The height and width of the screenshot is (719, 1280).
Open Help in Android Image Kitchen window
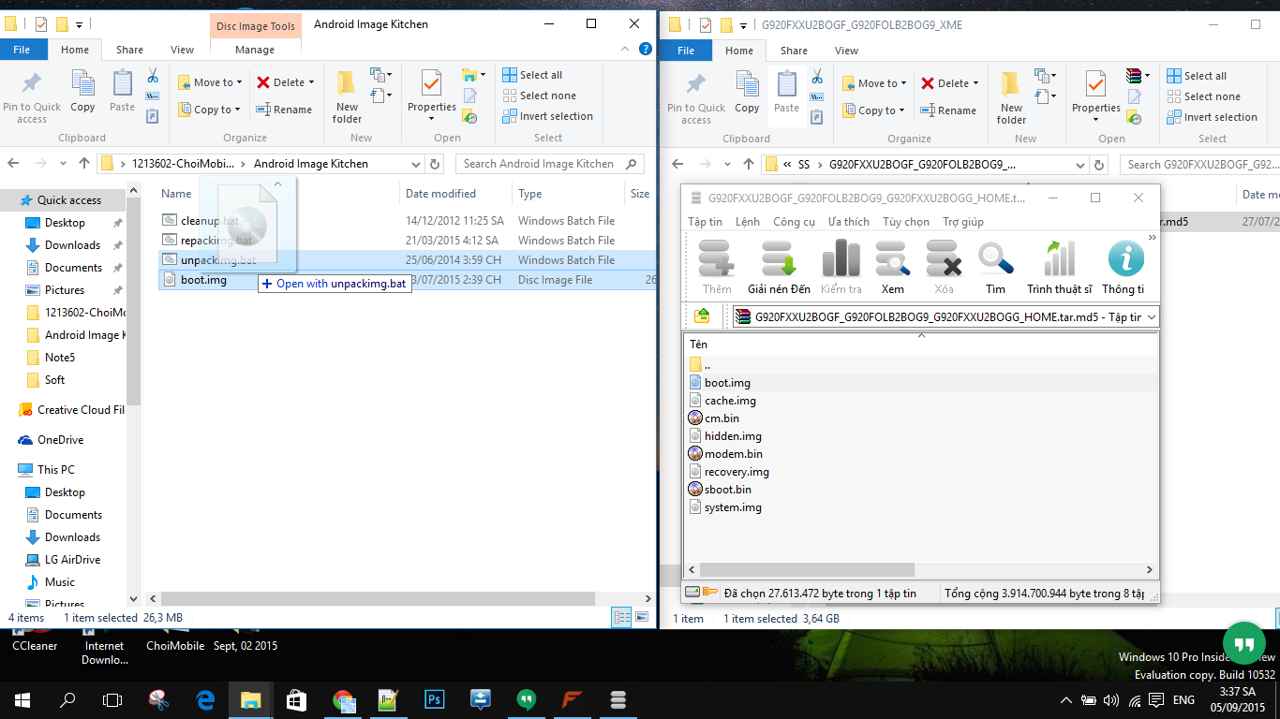(645, 50)
